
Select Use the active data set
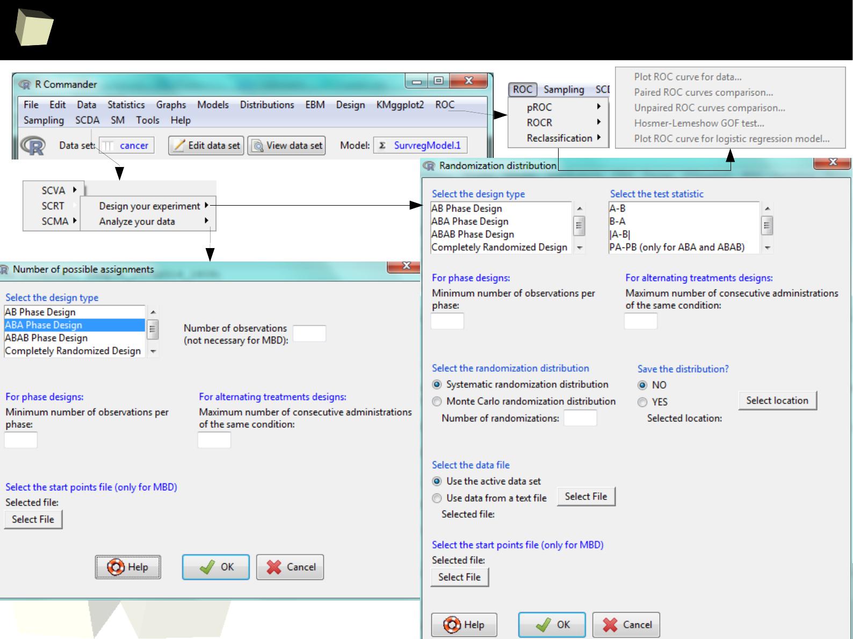point(437,481)
